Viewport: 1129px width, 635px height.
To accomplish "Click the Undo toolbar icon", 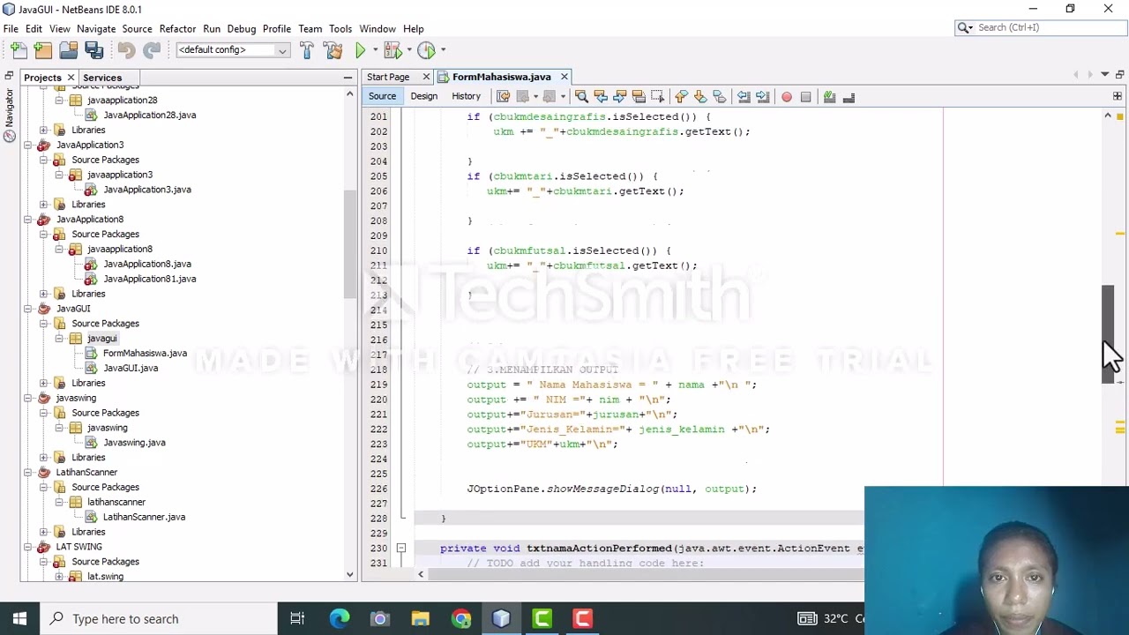I will (x=127, y=50).
